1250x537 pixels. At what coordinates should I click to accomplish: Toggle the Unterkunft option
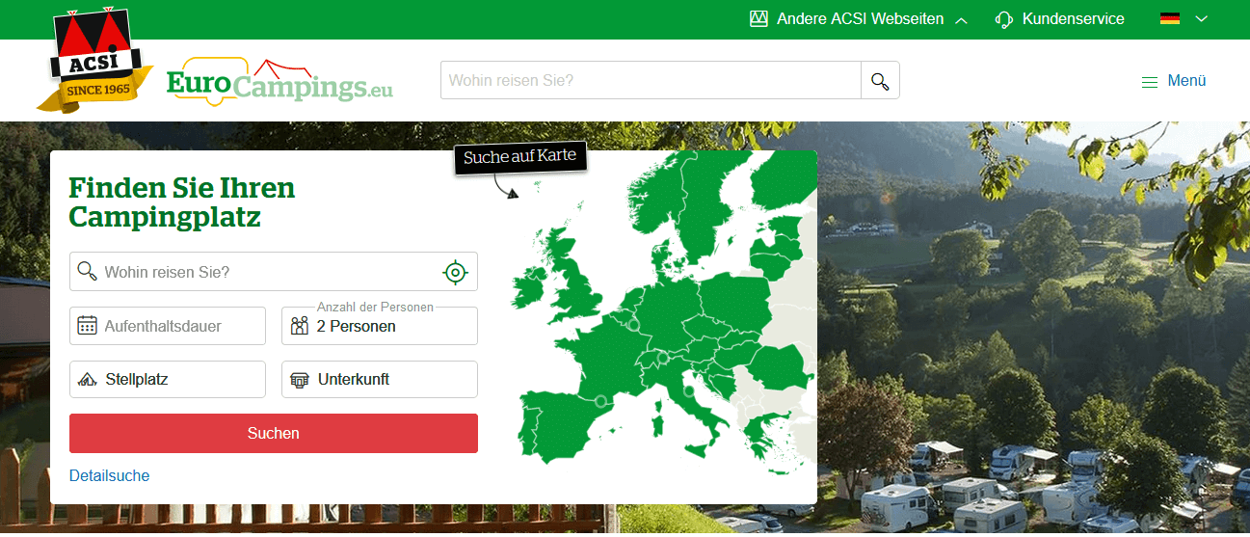coord(380,380)
